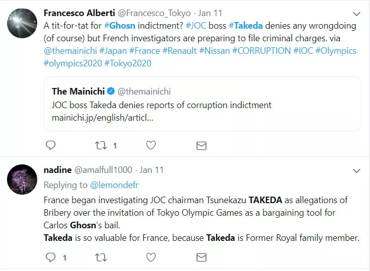The height and width of the screenshot is (271, 370).
Task: Retweet Francesco Alberti's tweet
Action: (101, 145)
